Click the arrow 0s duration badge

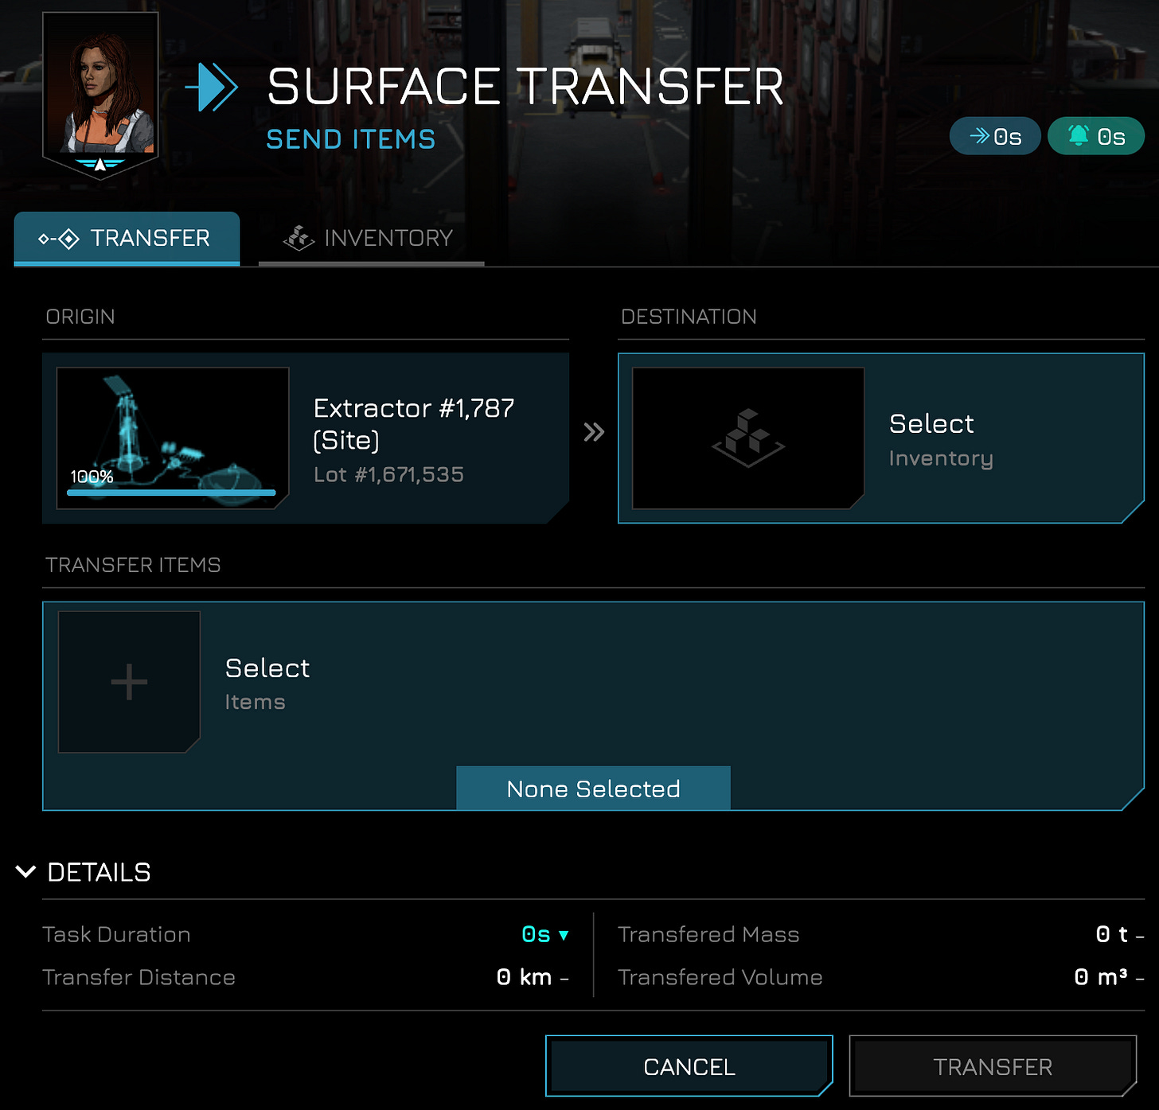[x=995, y=136]
